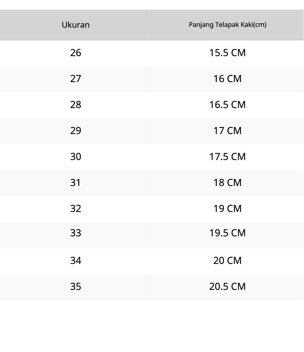Image resolution: width=304 pixels, height=352 pixels.
Task: Select the 15.5 CM cell
Action: coord(228,53)
